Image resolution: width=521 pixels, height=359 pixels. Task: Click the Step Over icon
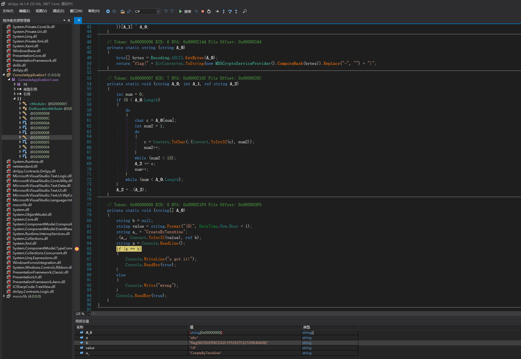pyautogui.click(x=230, y=11)
